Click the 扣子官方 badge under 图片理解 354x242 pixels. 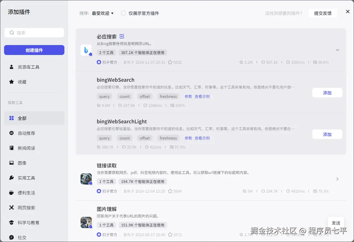[107, 235]
